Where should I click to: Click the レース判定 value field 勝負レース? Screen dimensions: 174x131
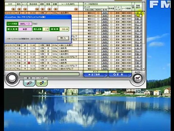click(25, 24)
